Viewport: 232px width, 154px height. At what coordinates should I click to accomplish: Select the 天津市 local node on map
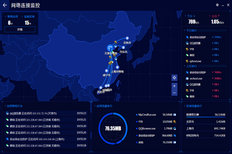110,47
